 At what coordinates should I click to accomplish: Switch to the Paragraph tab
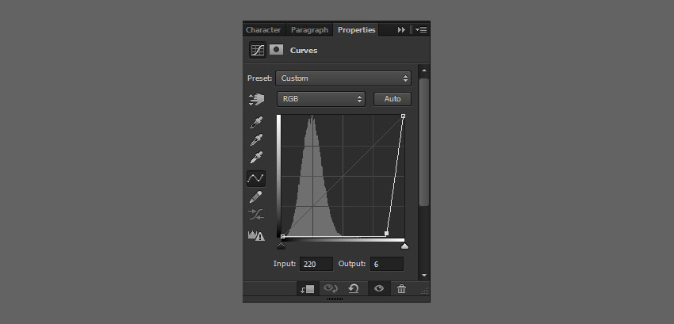[x=309, y=29]
